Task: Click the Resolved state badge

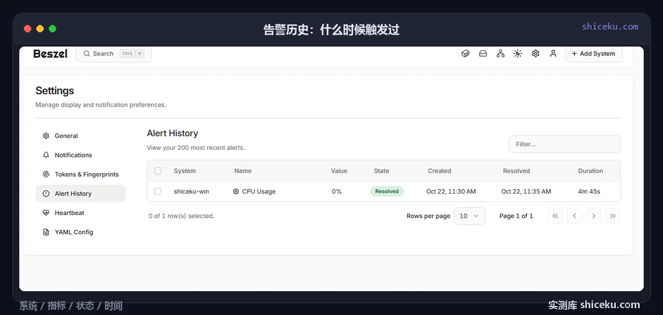Action: pyautogui.click(x=387, y=191)
